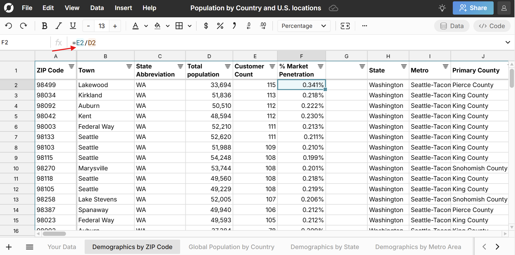Toggle bold formatting
The width and height of the screenshot is (515, 255).
click(44, 26)
